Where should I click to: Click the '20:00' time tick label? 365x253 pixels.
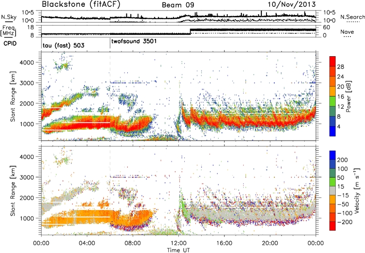(x=270, y=243)
